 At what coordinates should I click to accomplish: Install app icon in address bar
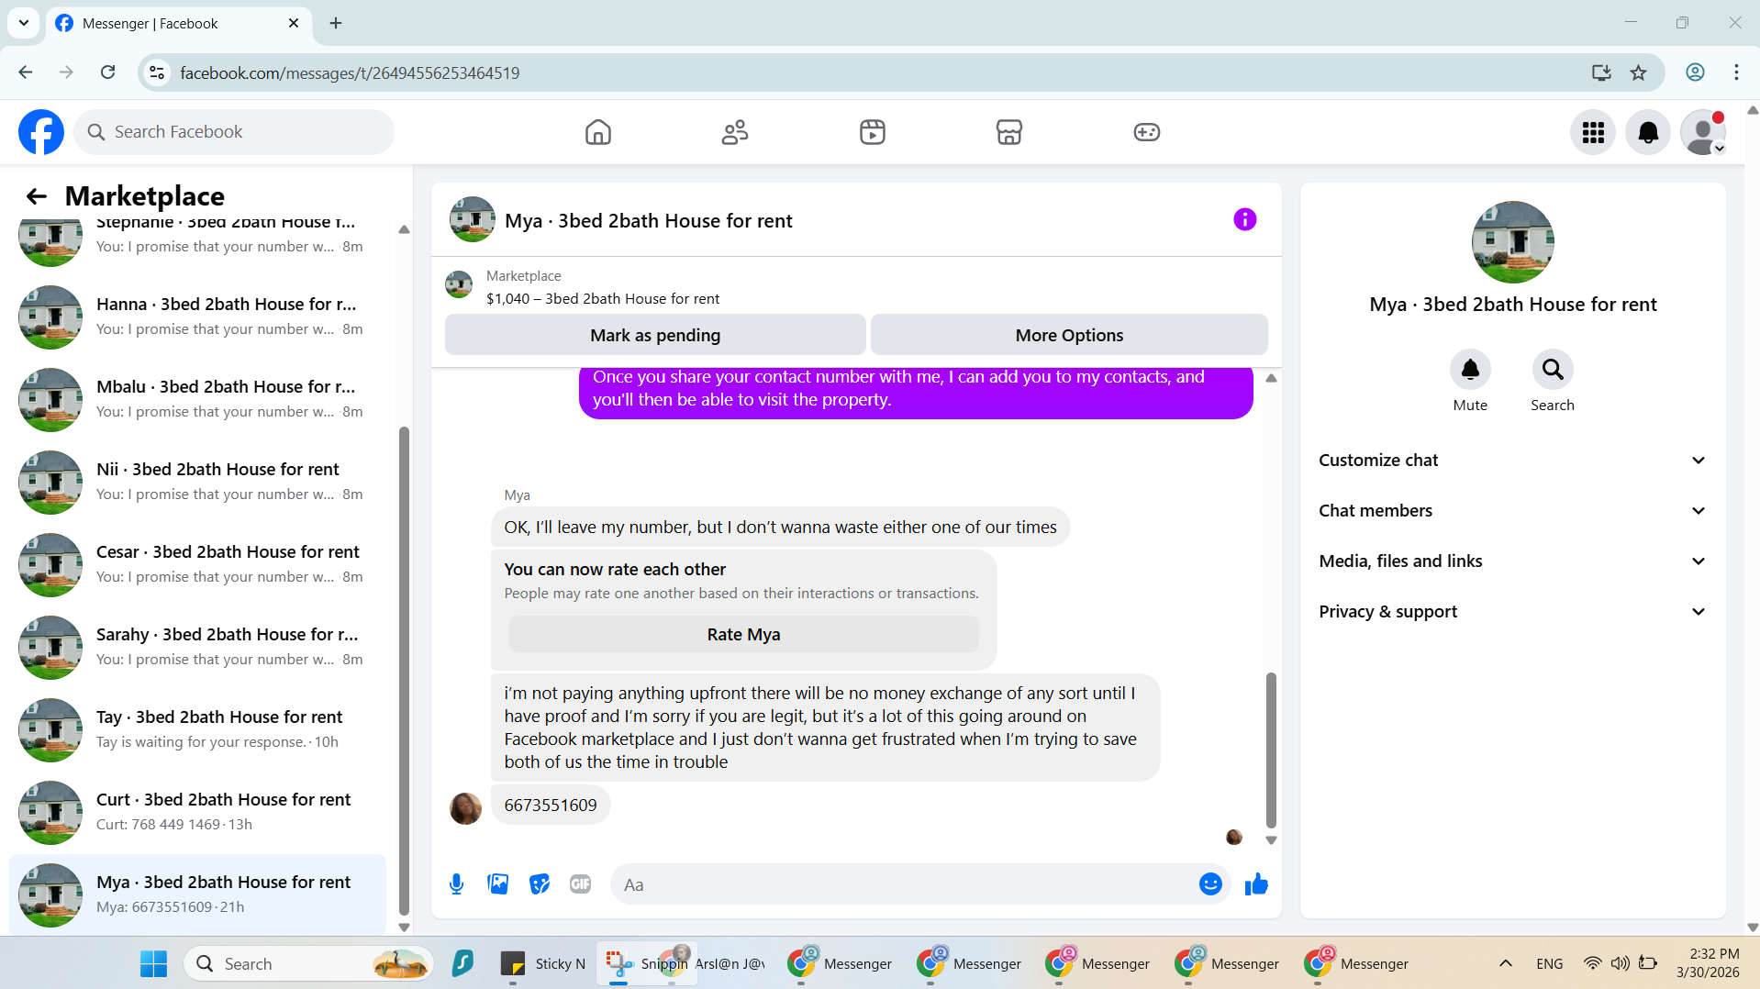pyautogui.click(x=1601, y=72)
